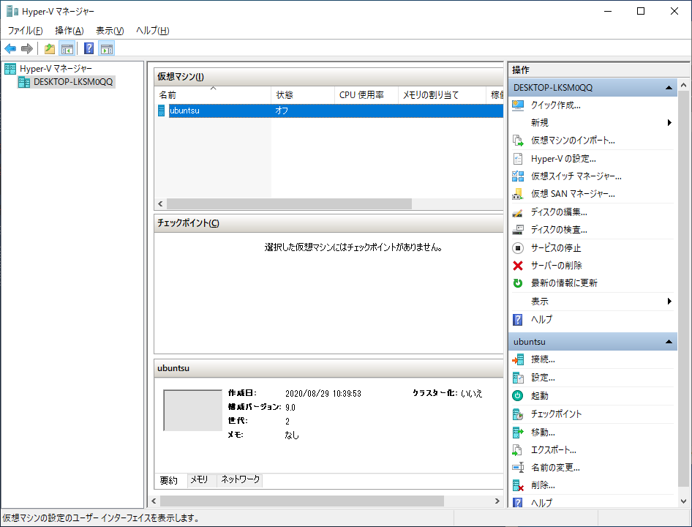
Task: Toggle the console tree pane toolbar icon
Action: 67,48
